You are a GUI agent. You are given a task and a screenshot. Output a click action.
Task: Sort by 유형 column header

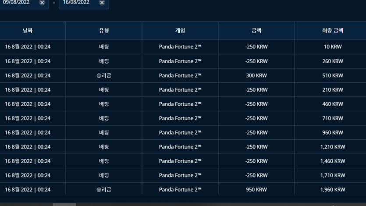[104, 31]
